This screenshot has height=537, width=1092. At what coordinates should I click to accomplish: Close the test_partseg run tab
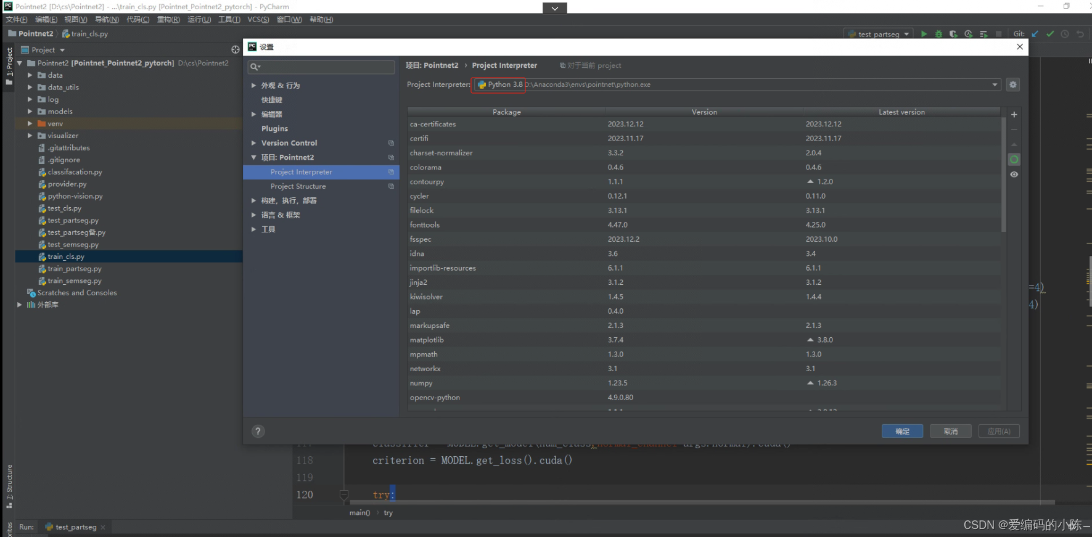(x=103, y=527)
